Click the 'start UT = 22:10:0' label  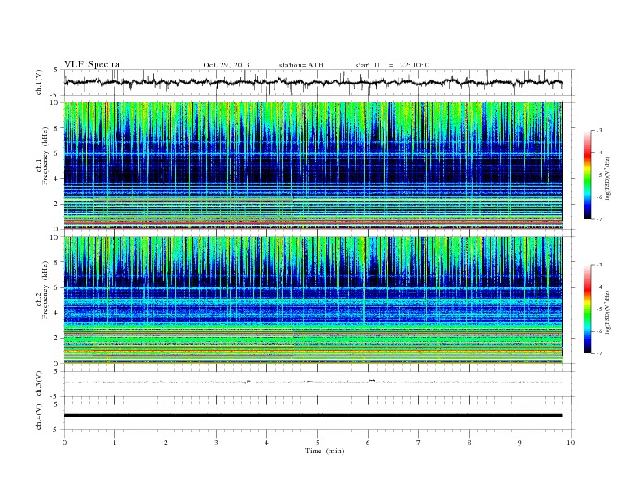coord(392,65)
